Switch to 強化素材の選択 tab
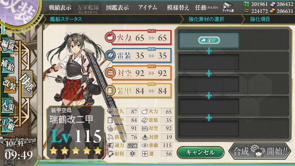Screen dimensions: 295x166 tap(206, 19)
